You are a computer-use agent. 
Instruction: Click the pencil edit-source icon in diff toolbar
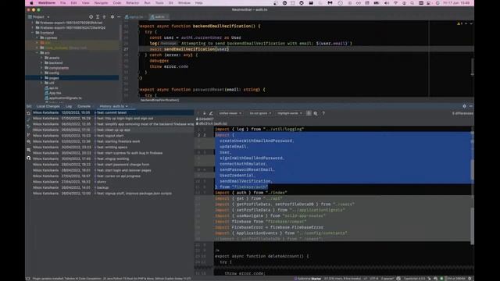(211, 113)
